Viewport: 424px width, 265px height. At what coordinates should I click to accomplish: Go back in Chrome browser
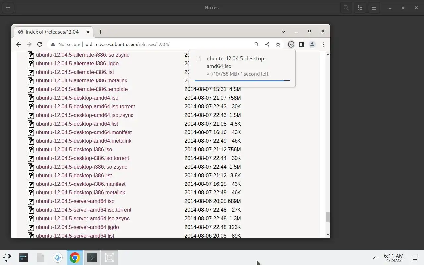click(19, 44)
